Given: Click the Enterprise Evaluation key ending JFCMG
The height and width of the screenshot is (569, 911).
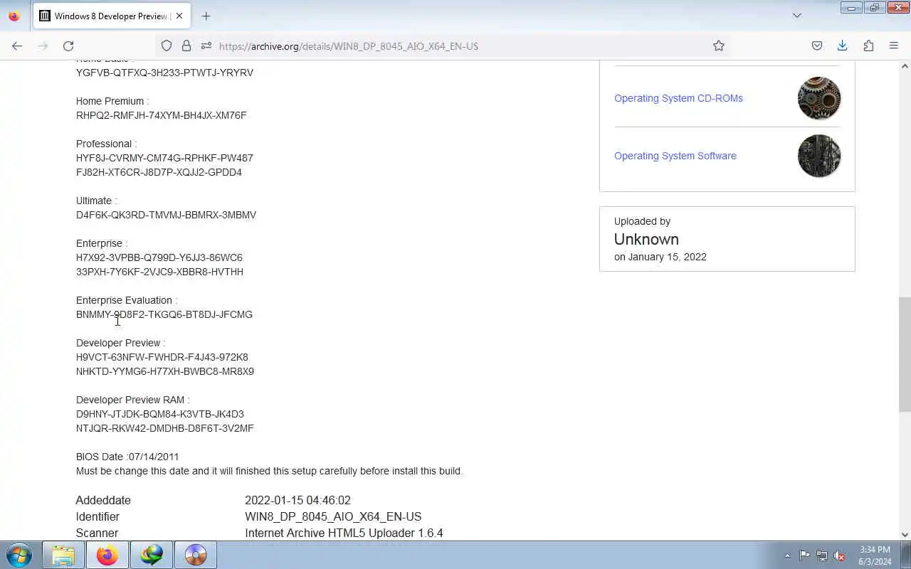Looking at the screenshot, I should [x=164, y=314].
